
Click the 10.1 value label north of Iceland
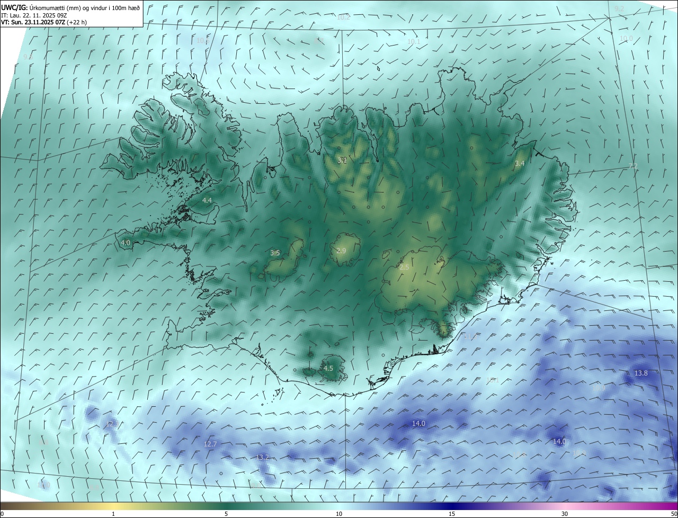[414, 41]
